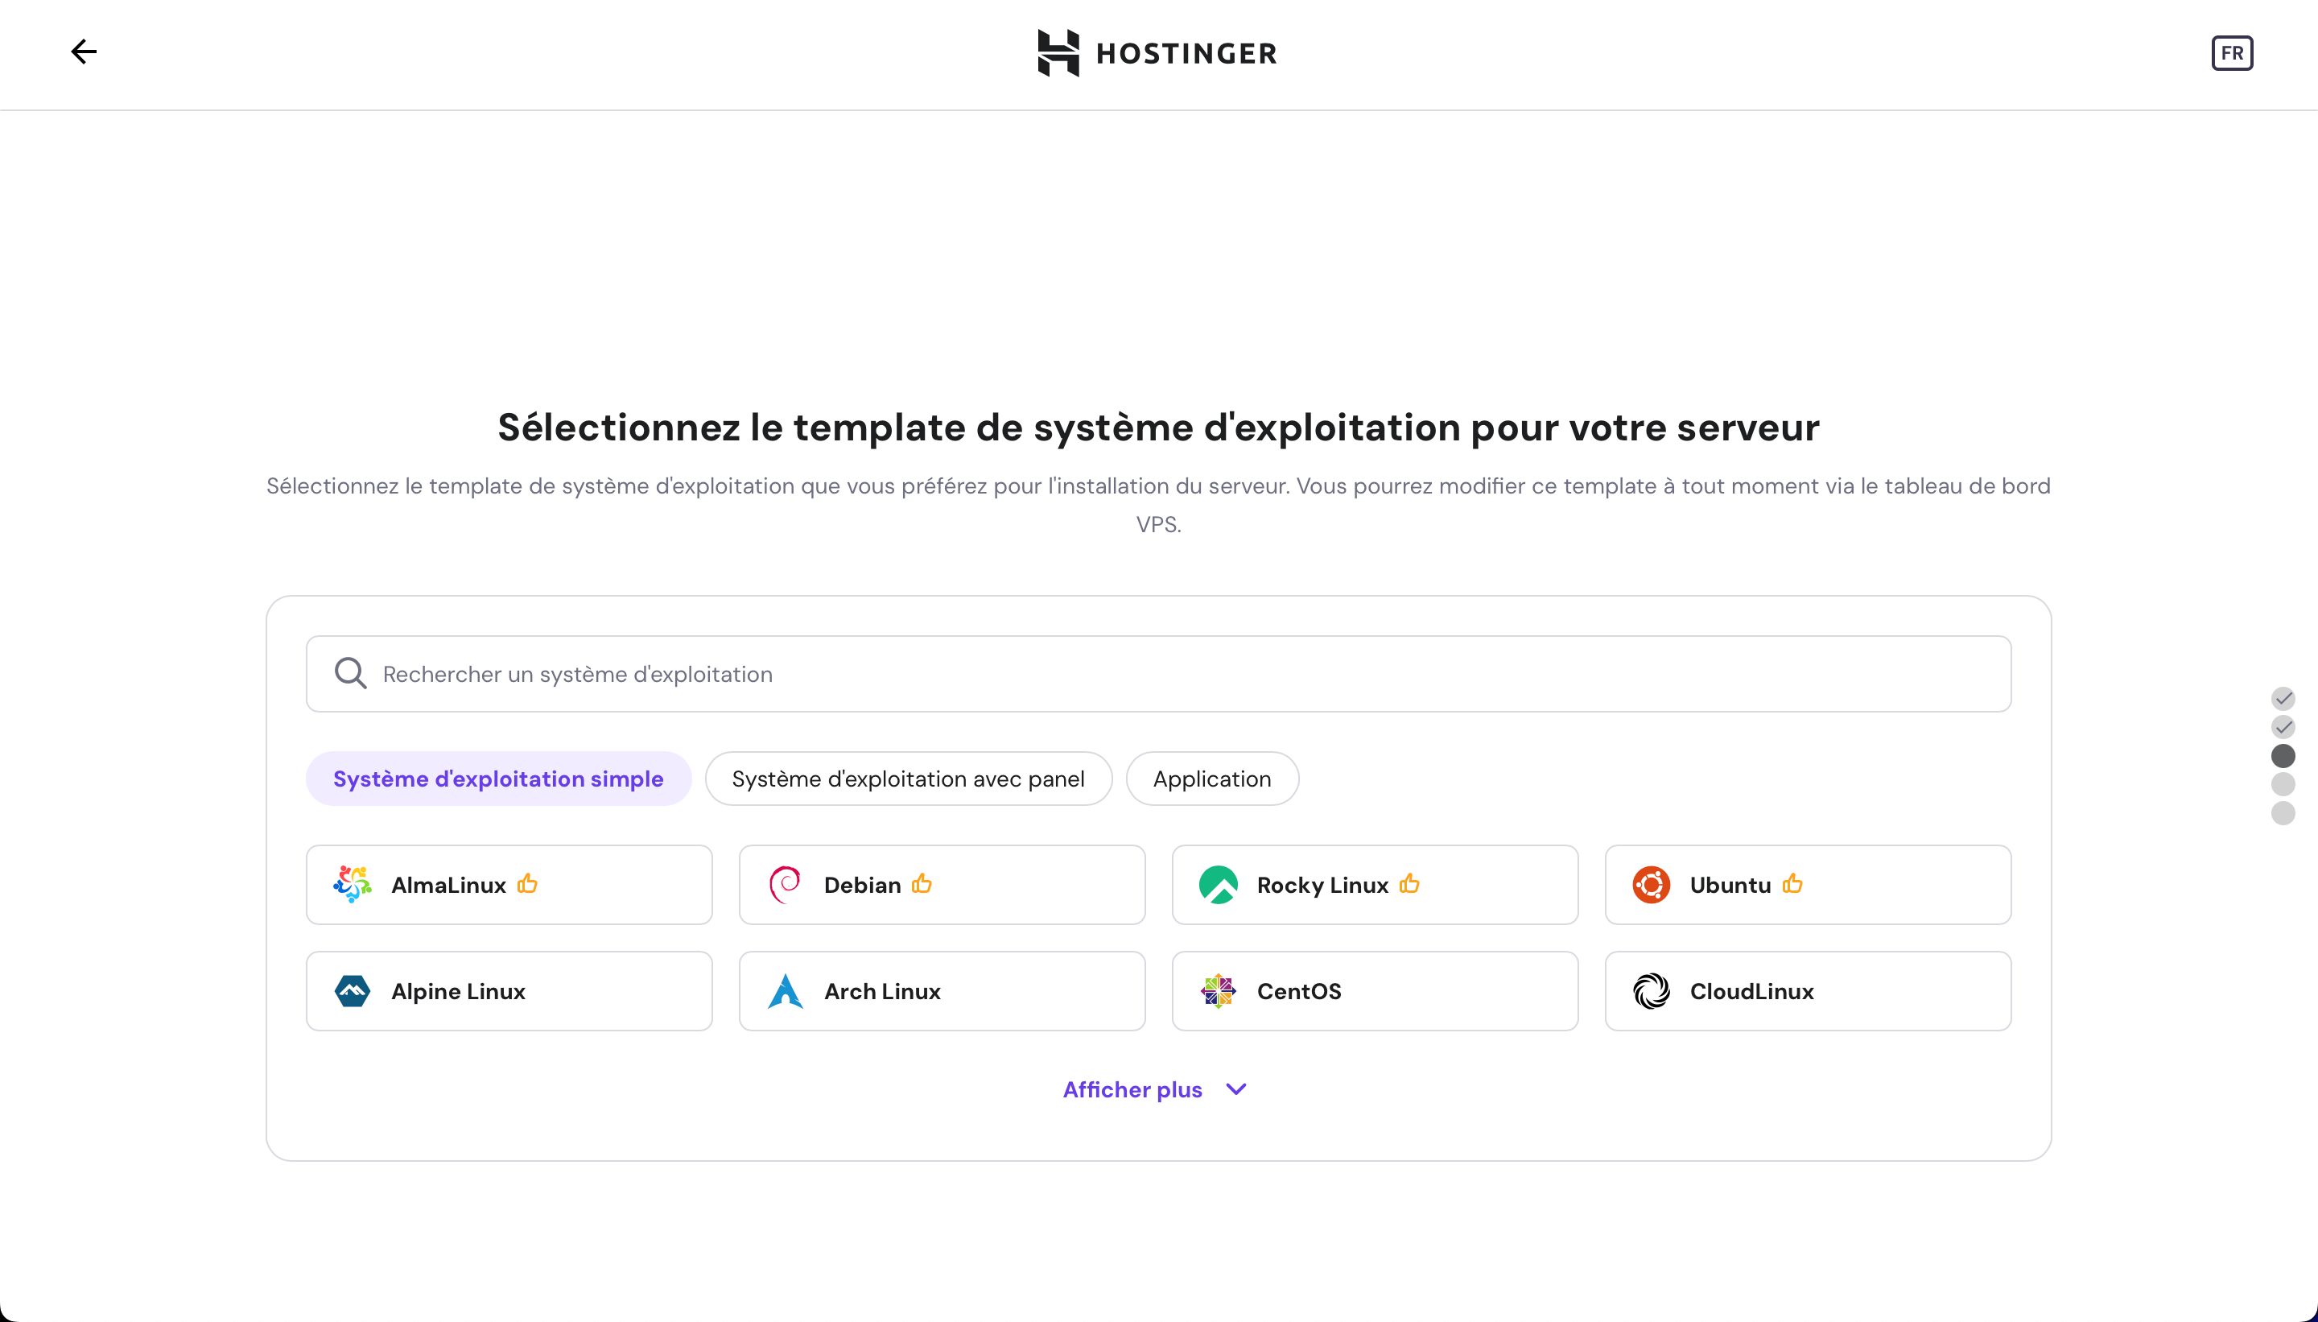The height and width of the screenshot is (1322, 2318).
Task: Choose the AlmaLinux label text
Action: coord(448,886)
